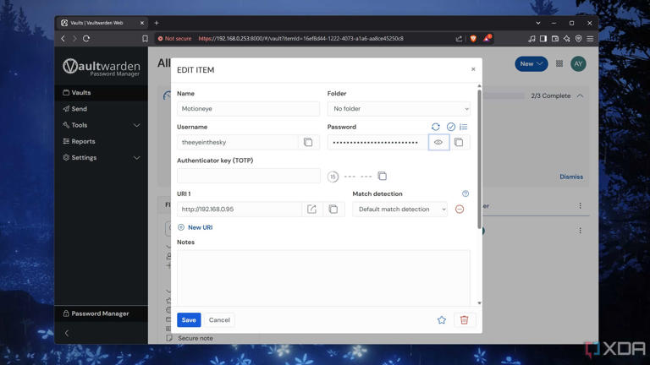Toggle password visibility with eye icon
Image resolution: width=650 pixels, height=365 pixels.
438,143
